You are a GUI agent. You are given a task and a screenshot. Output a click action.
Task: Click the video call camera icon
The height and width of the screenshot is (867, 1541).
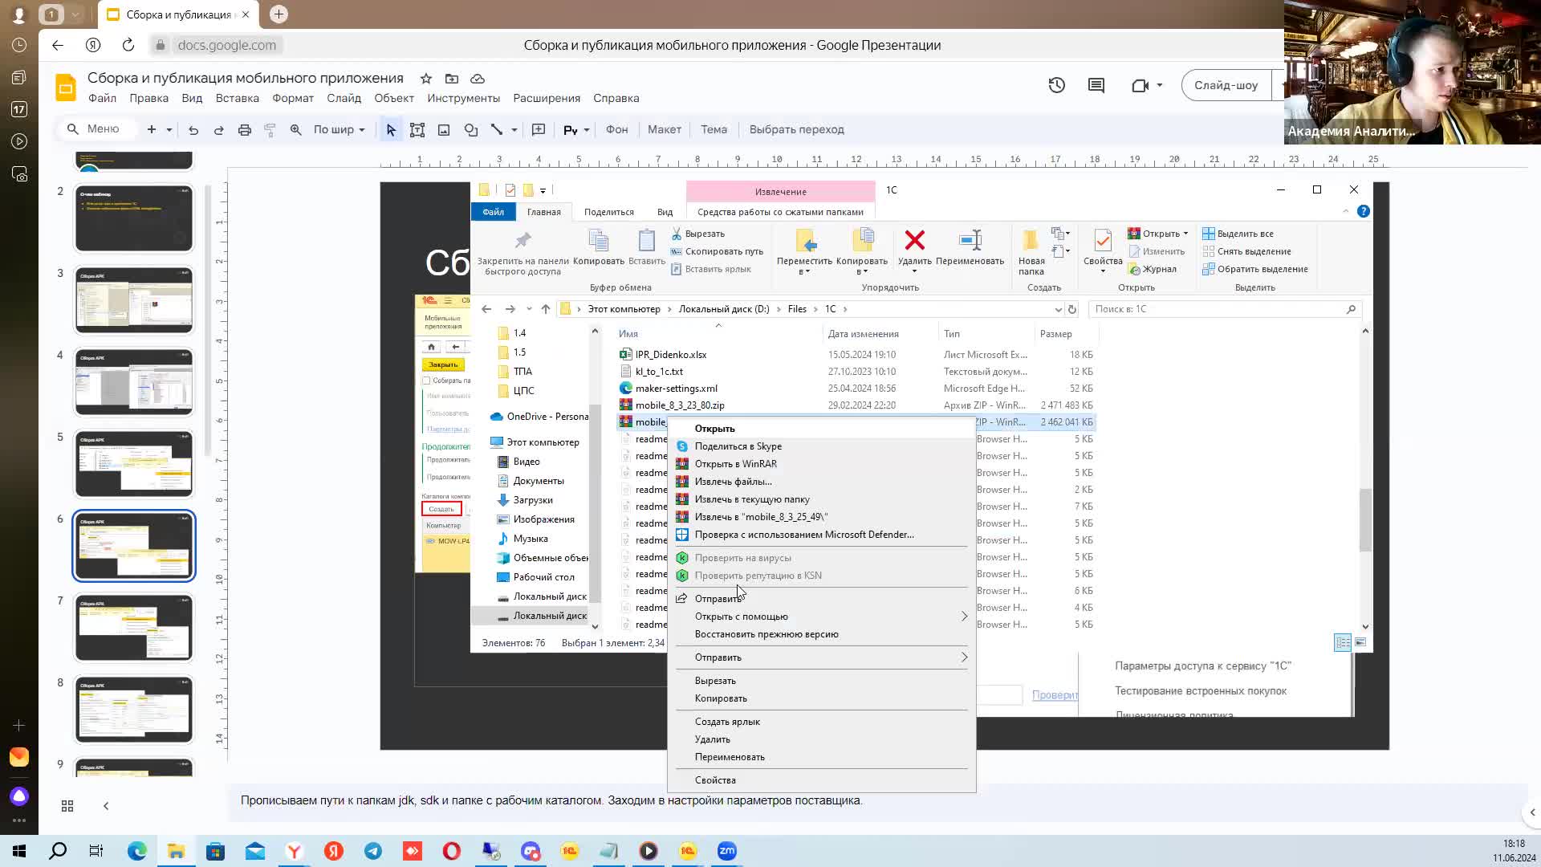[1140, 85]
